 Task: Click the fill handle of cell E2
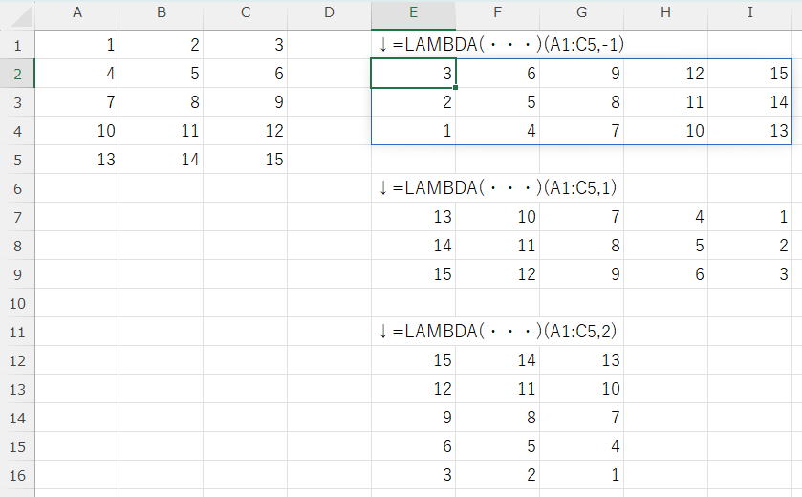(455, 87)
